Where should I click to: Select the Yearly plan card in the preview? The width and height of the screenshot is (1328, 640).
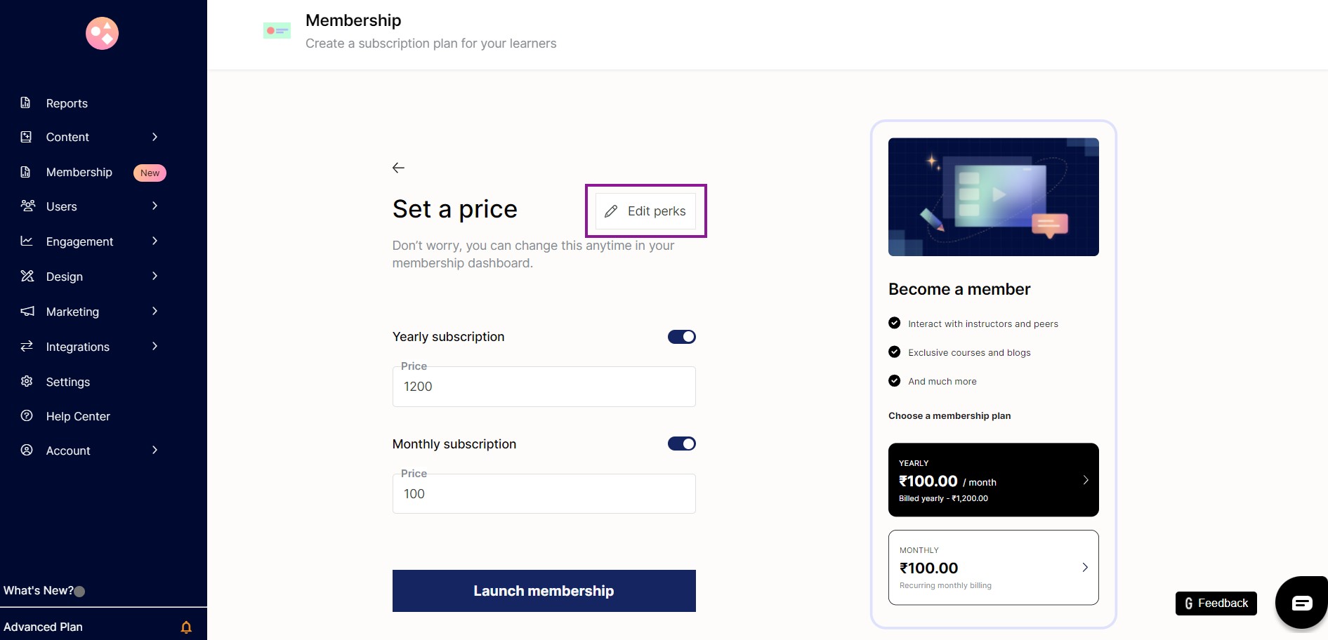point(993,480)
